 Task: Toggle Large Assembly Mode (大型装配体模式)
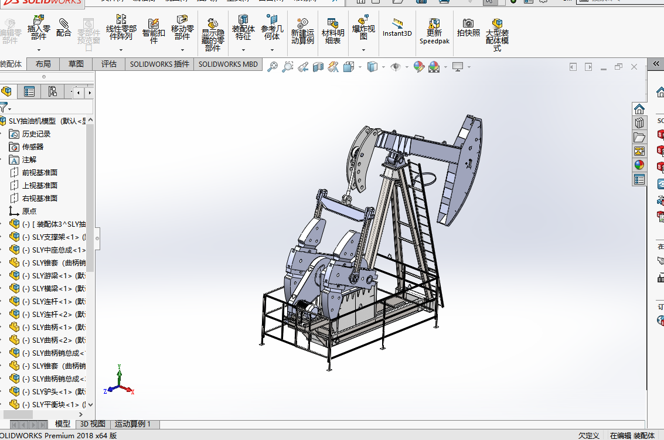click(x=497, y=35)
